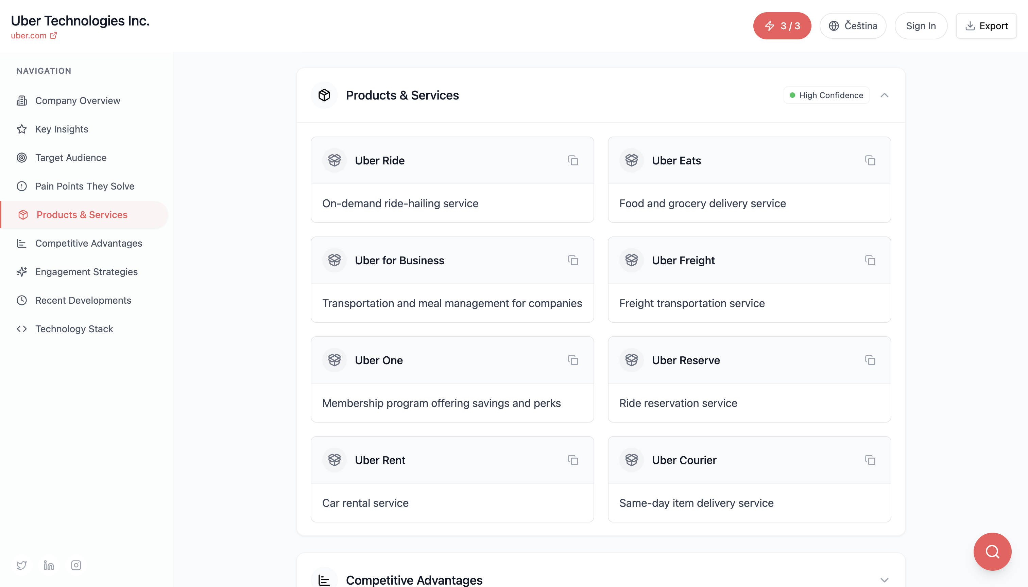The height and width of the screenshot is (587, 1028).
Task: Expand the Competitive Advantages section
Action: [884, 580]
